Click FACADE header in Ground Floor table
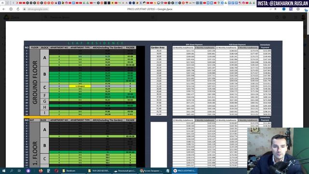 tap(130, 47)
